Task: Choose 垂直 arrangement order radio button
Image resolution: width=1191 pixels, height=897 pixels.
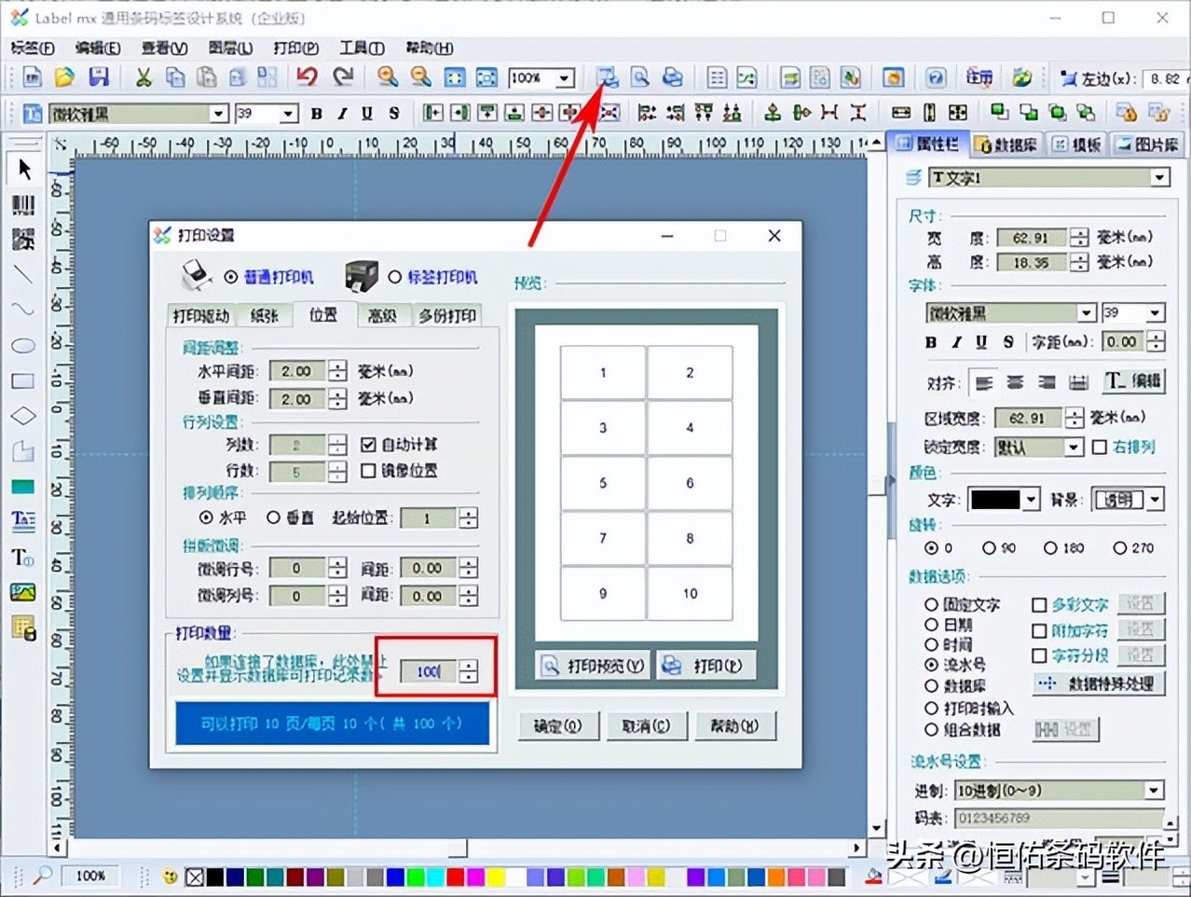Action: coord(274,517)
